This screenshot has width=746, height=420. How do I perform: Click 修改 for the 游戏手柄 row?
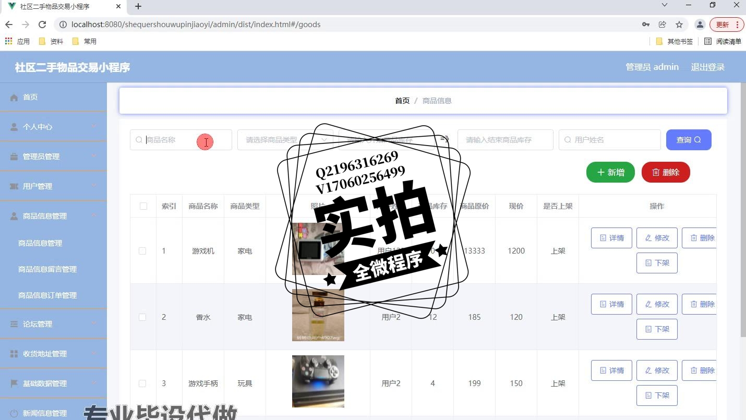coord(657,370)
